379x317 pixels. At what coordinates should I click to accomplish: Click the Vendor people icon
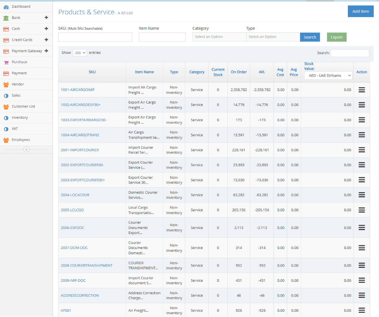point(6,84)
